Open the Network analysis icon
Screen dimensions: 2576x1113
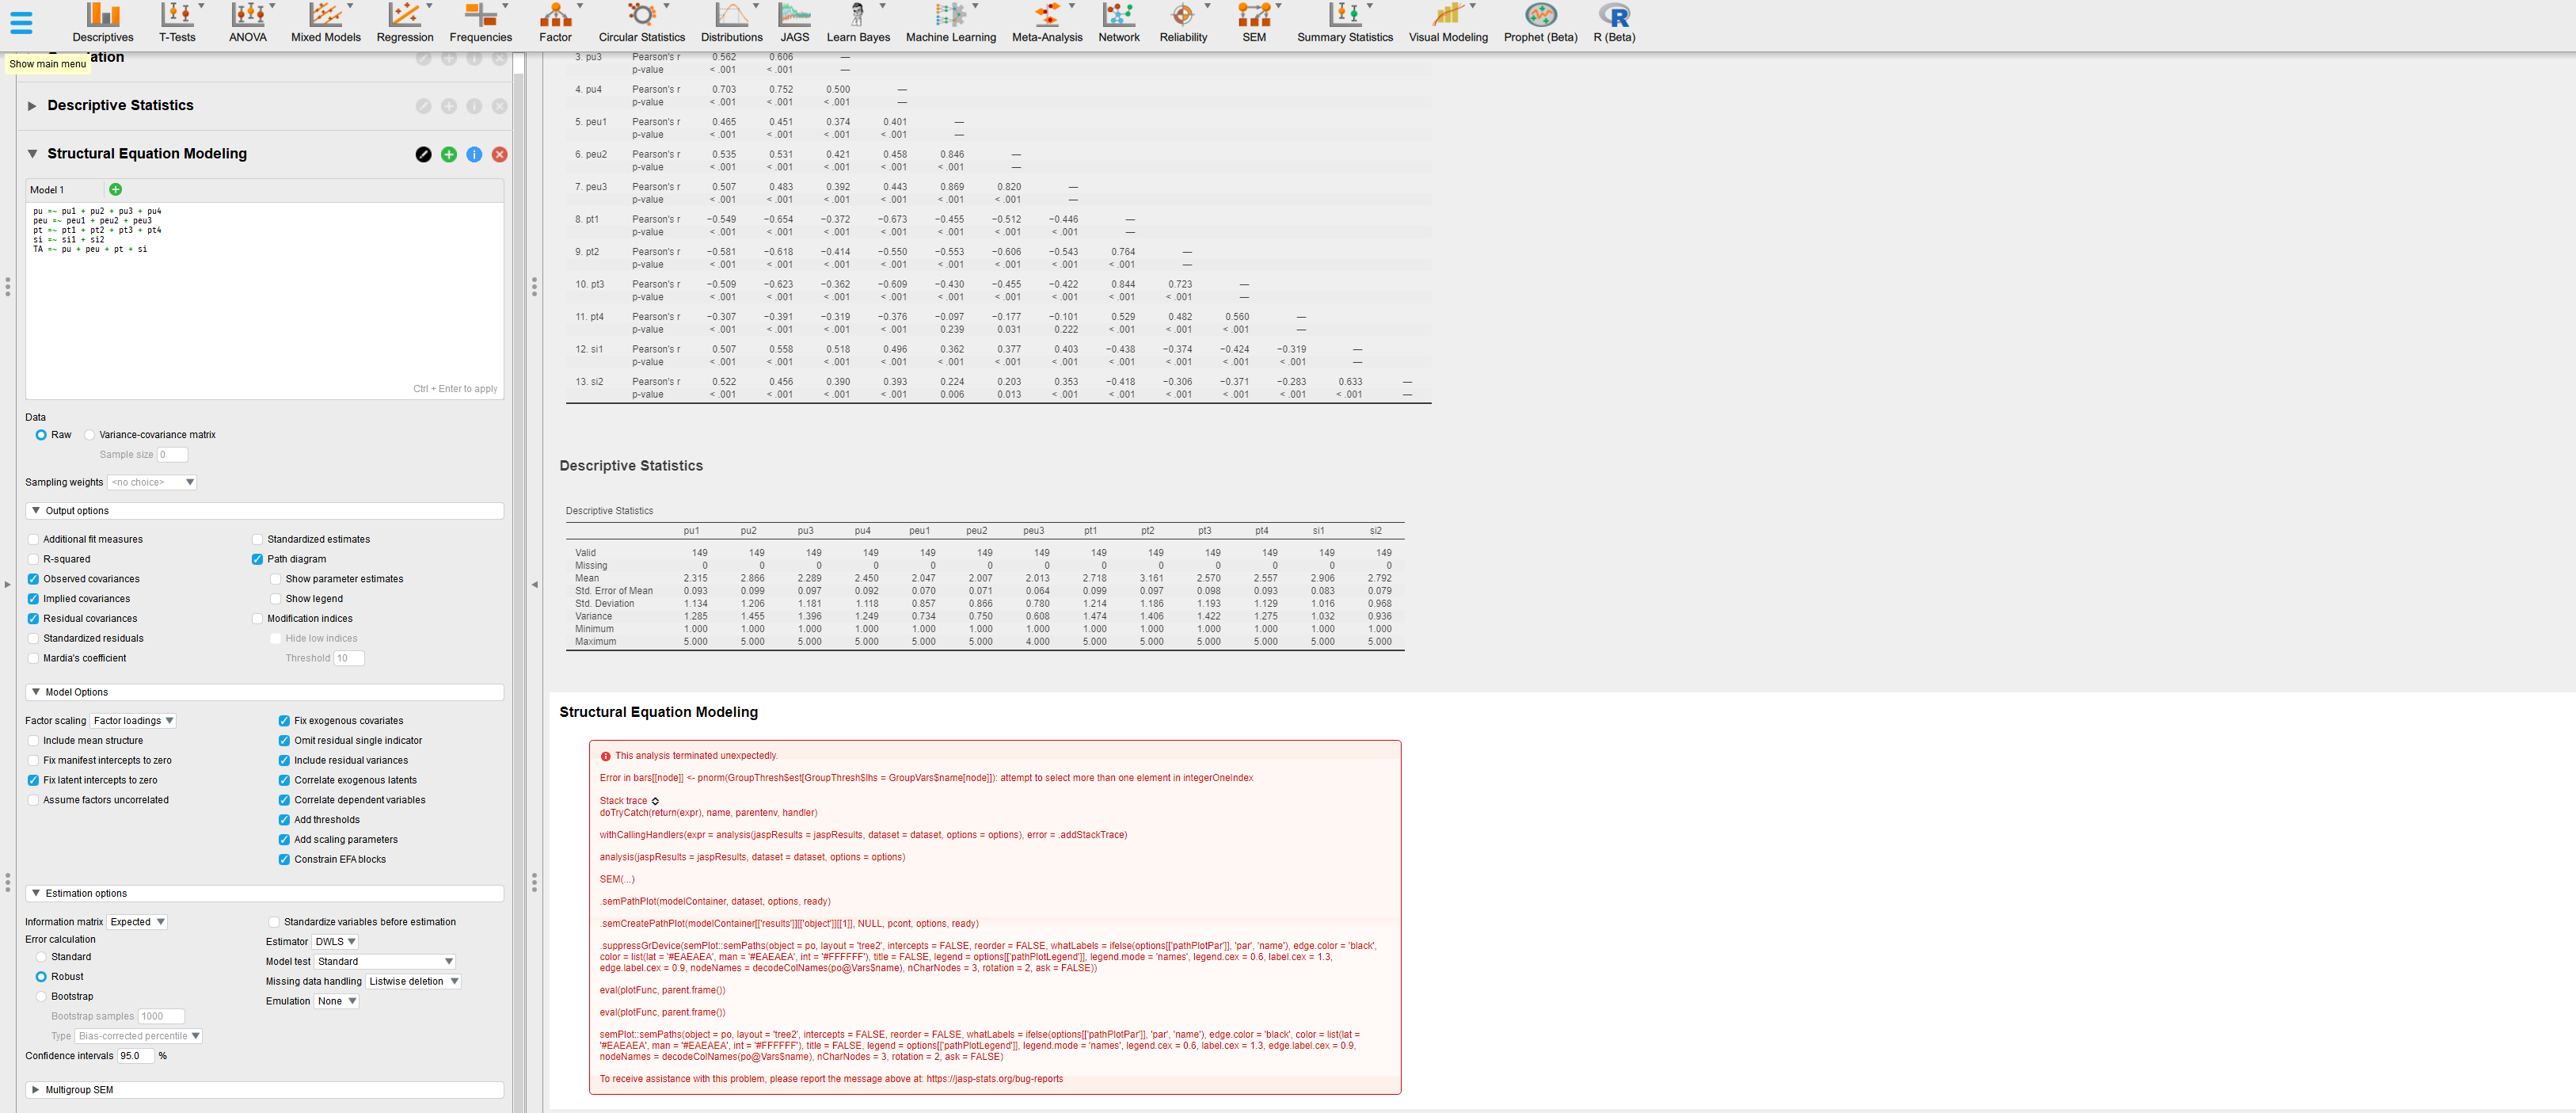1119,22
